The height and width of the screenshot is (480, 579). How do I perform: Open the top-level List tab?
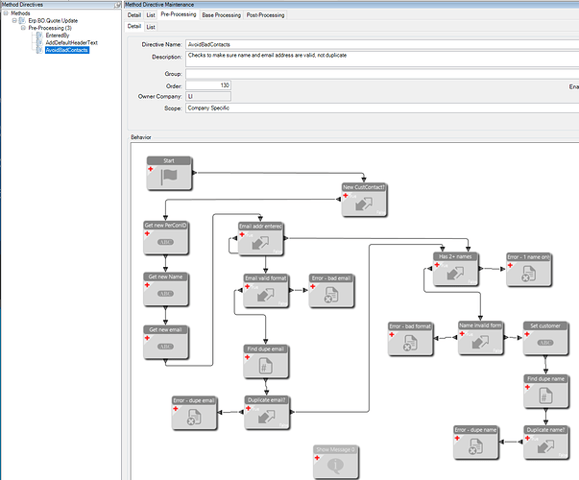pos(151,15)
